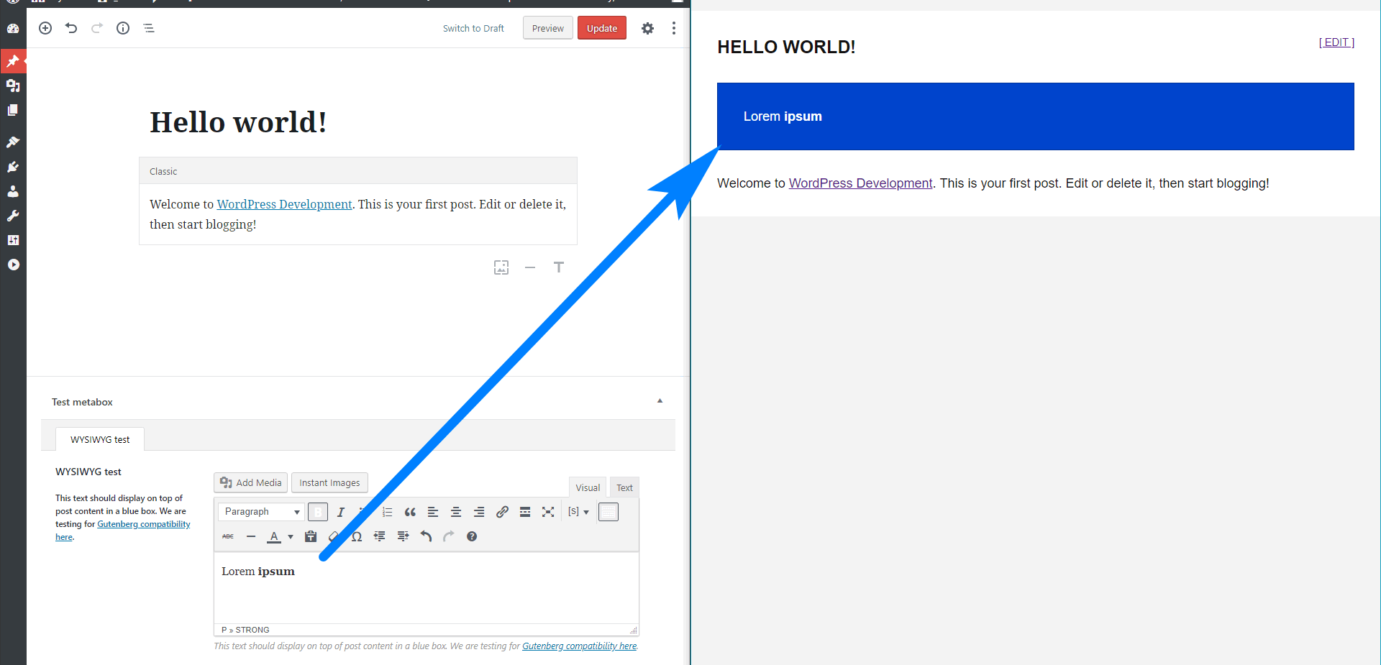1381x665 pixels.
Task: Toggle Italic in the WYSIWYG toolbar
Action: (x=341, y=512)
